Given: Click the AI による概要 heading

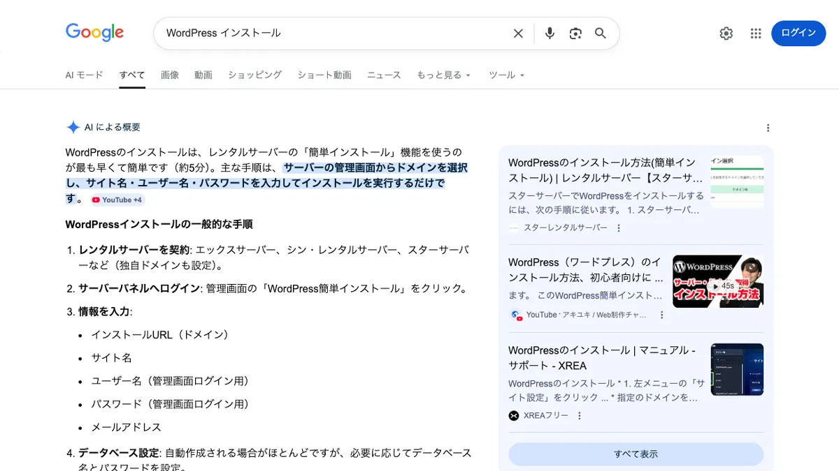Looking at the screenshot, I should click(113, 127).
